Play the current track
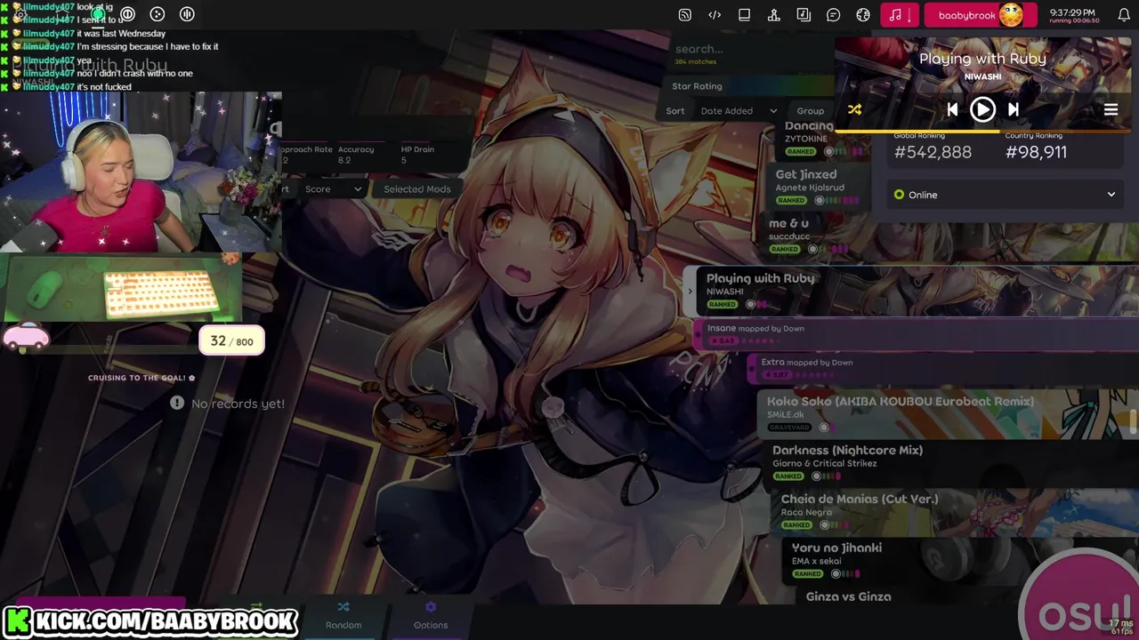 coord(982,109)
